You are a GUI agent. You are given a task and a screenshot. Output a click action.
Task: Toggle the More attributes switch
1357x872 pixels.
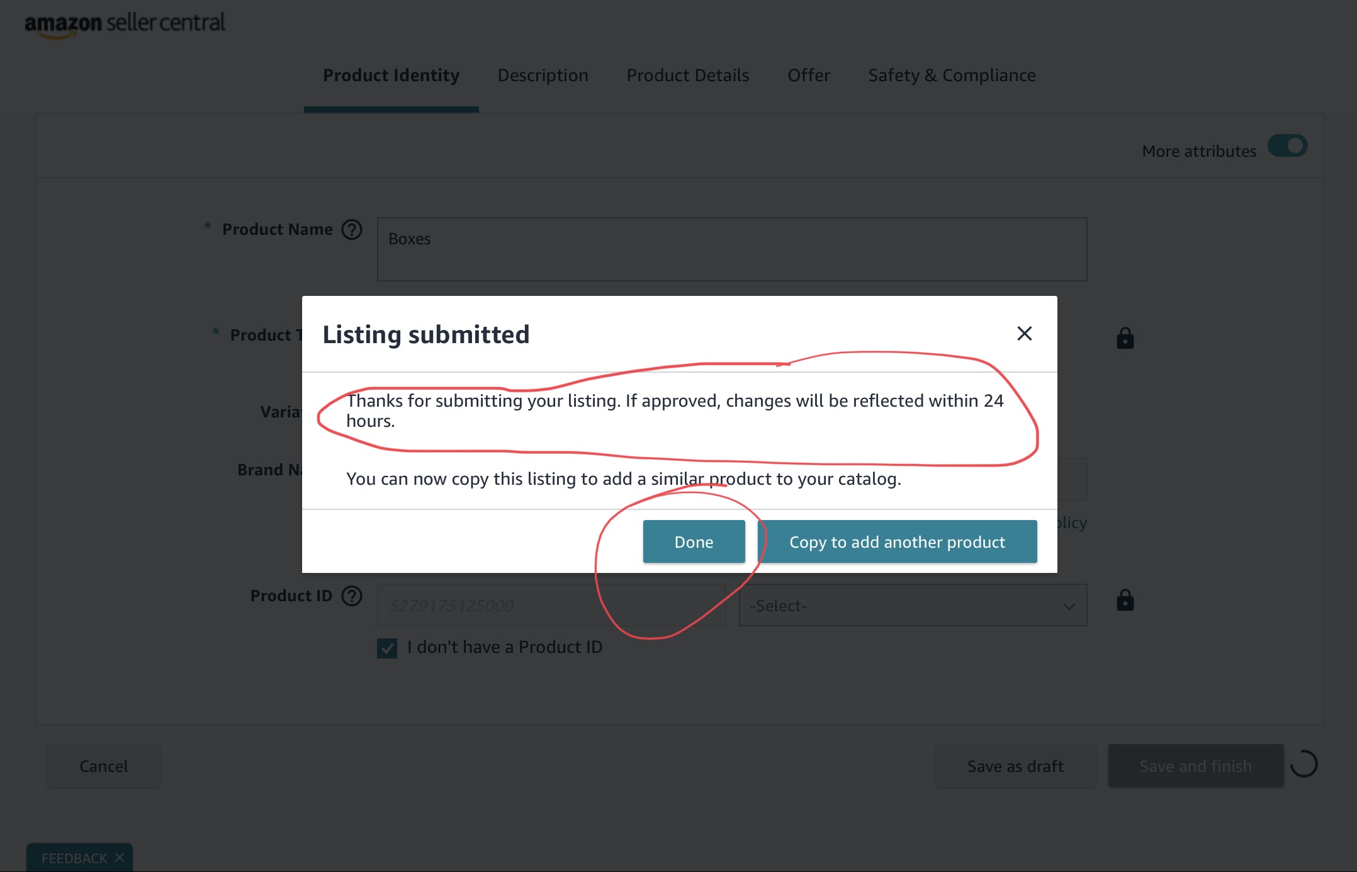pyautogui.click(x=1287, y=146)
